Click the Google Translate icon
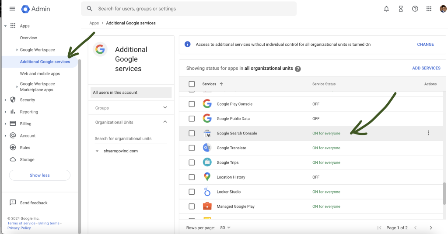This screenshot has width=448, height=234. [207, 148]
